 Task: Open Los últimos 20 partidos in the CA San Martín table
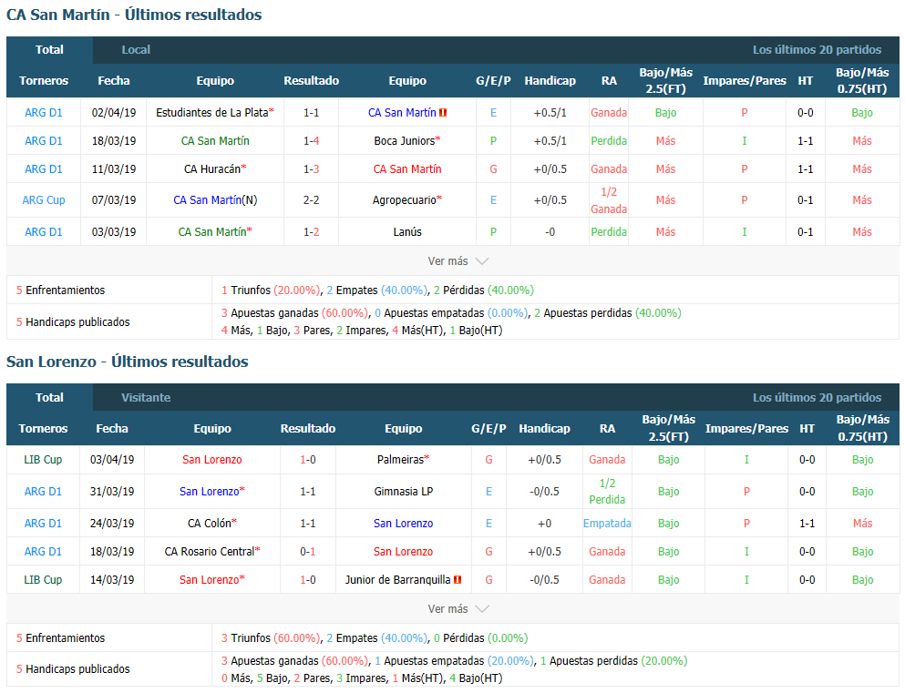click(x=817, y=50)
